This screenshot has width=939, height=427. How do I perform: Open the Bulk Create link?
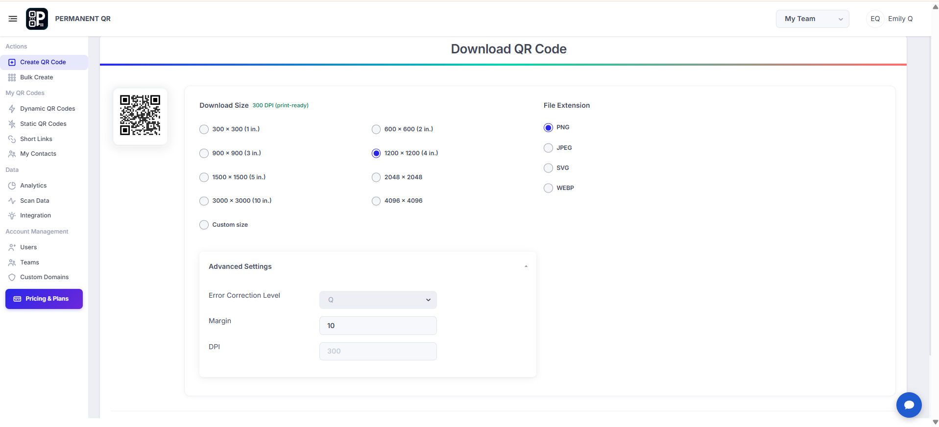coord(36,77)
